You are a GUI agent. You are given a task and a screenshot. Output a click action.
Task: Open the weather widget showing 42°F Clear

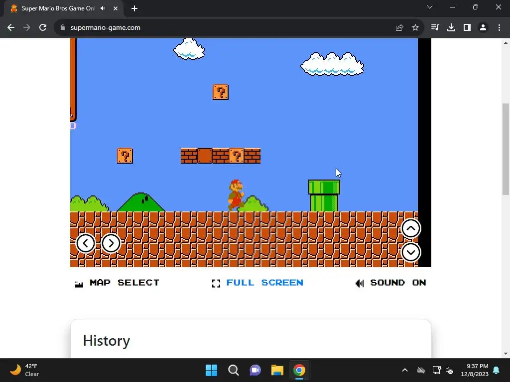(24, 370)
